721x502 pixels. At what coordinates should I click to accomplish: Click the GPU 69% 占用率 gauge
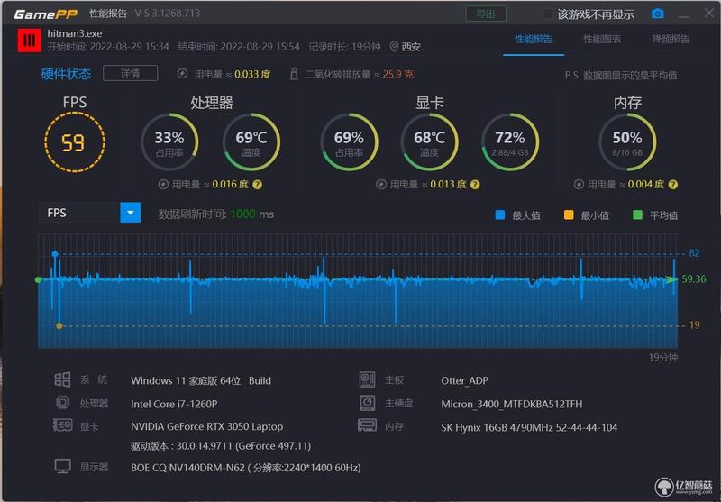[349, 142]
